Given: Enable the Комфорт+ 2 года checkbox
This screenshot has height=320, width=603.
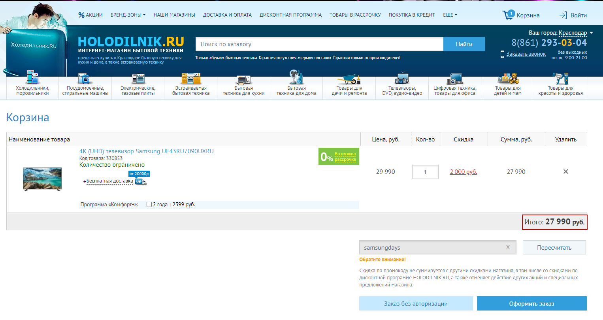Looking at the screenshot, I should click(149, 205).
